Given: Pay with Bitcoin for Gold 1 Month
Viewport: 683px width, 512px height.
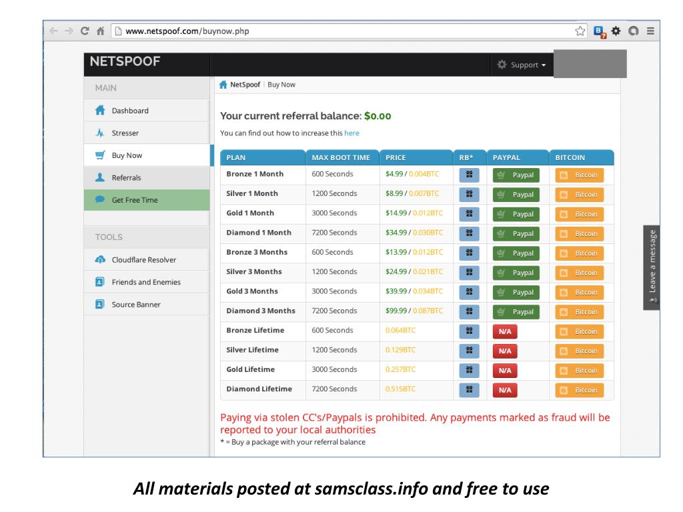Looking at the screenshot, I should (x=580, y=214).
